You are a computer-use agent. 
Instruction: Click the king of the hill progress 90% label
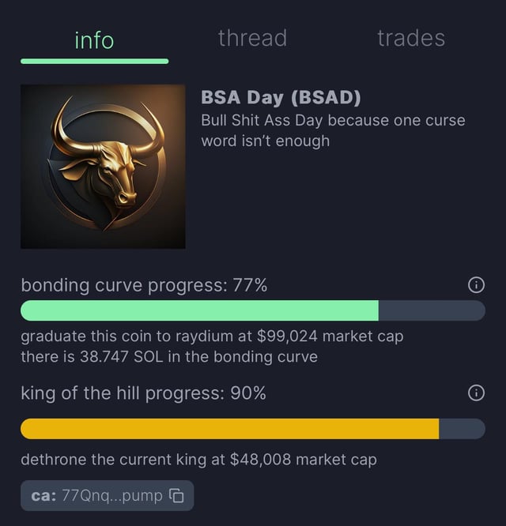pos(143,393)
